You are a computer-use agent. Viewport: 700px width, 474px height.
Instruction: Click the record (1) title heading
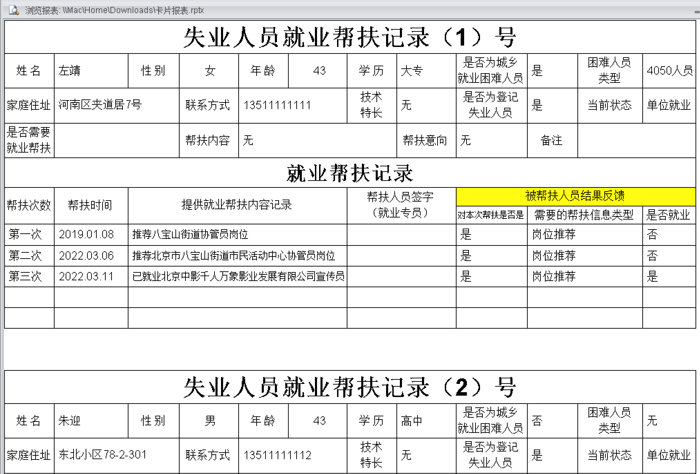coord(349,37)
